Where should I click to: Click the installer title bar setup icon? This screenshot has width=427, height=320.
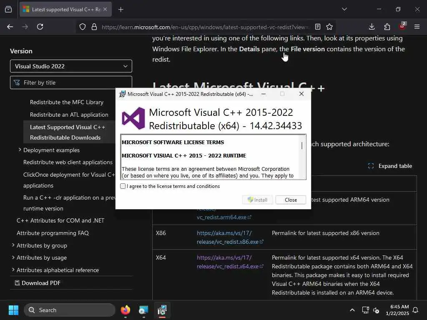(x=122, y=94)
